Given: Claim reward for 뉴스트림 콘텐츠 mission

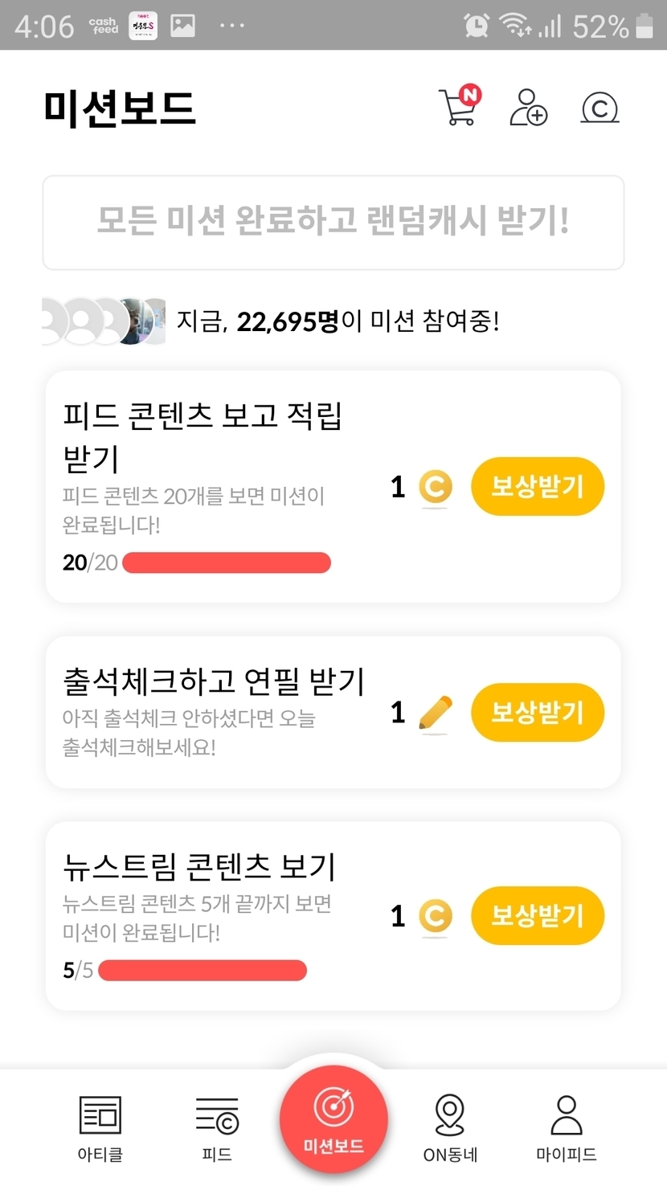Looking at the screenshot, I should tap(537, 916).
